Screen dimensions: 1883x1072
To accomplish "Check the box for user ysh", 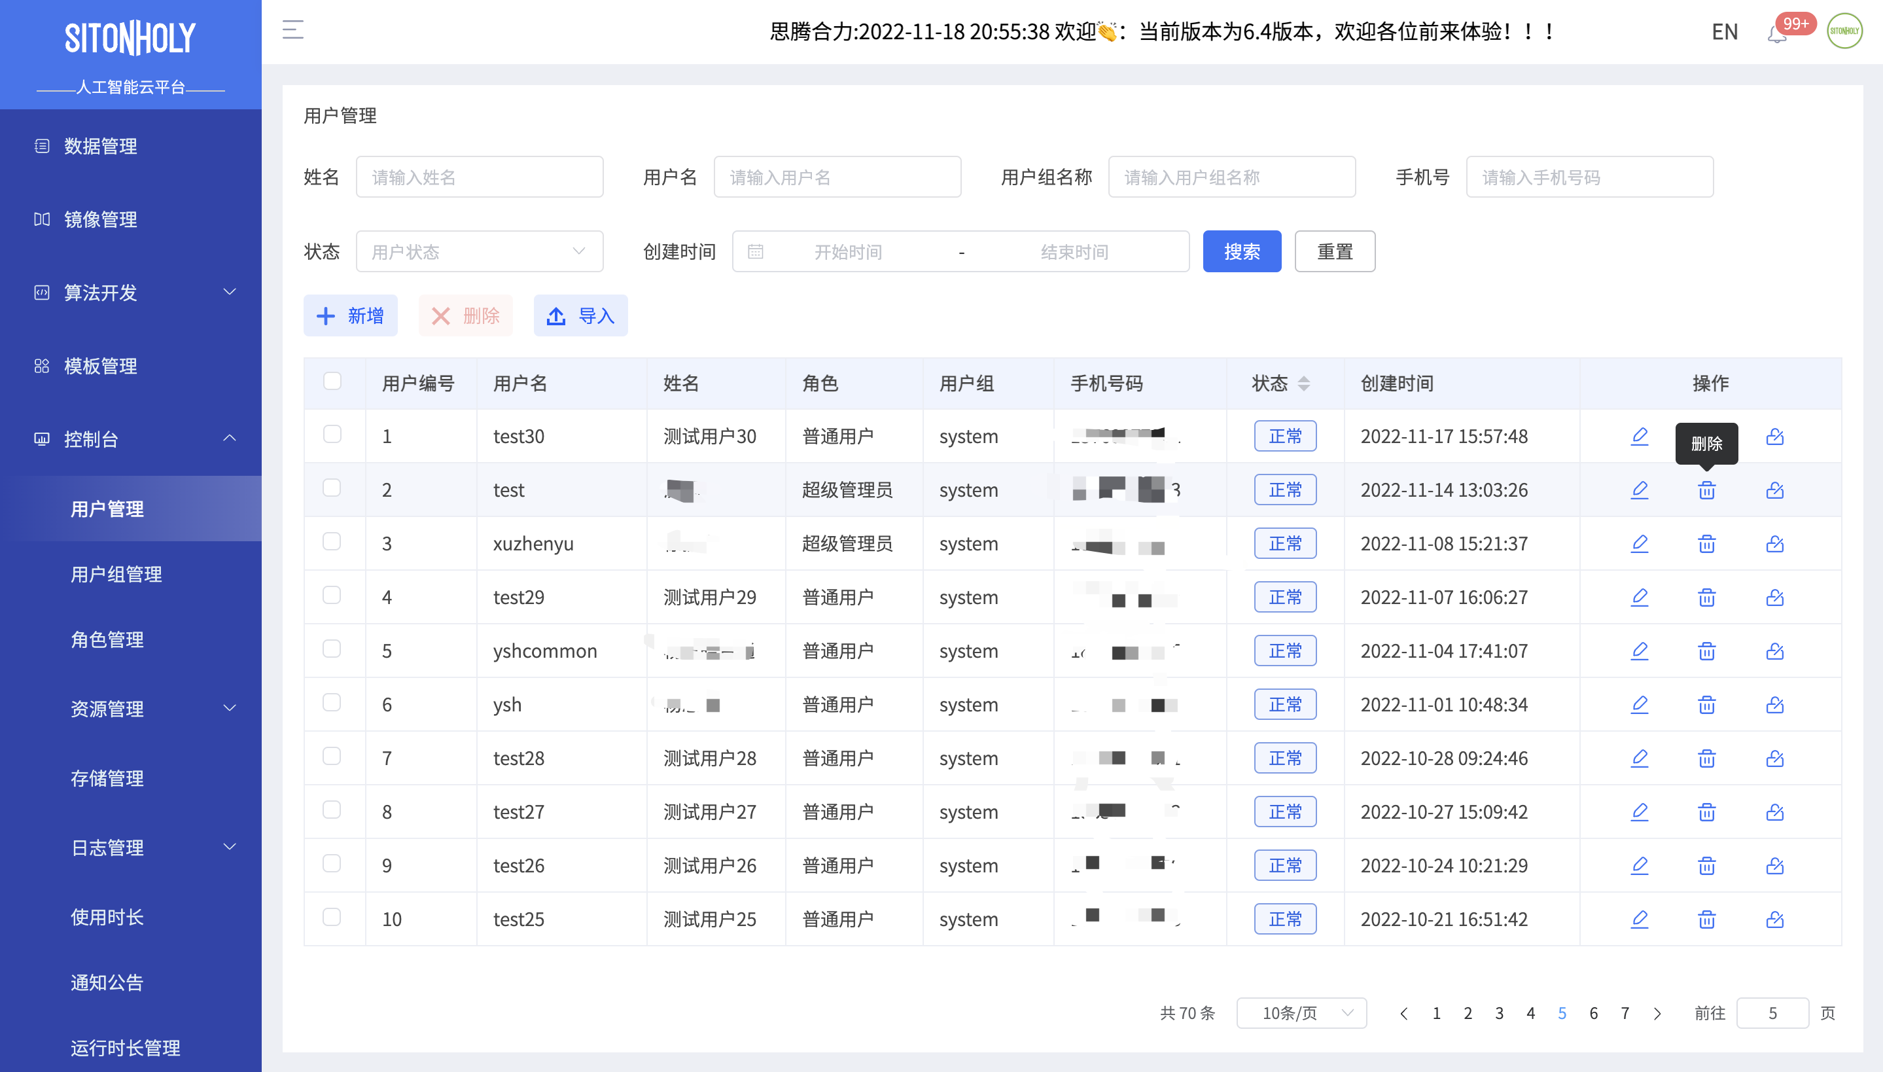I will click(332, 702).
